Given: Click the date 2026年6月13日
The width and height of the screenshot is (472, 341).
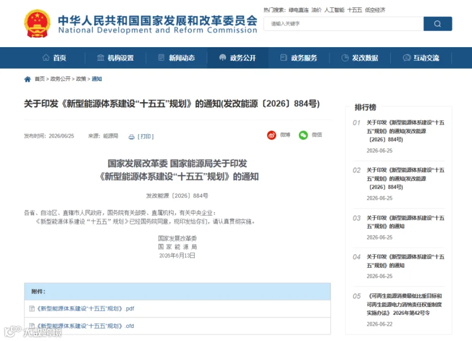Looking at the screenshot, I should coord(177,256).
